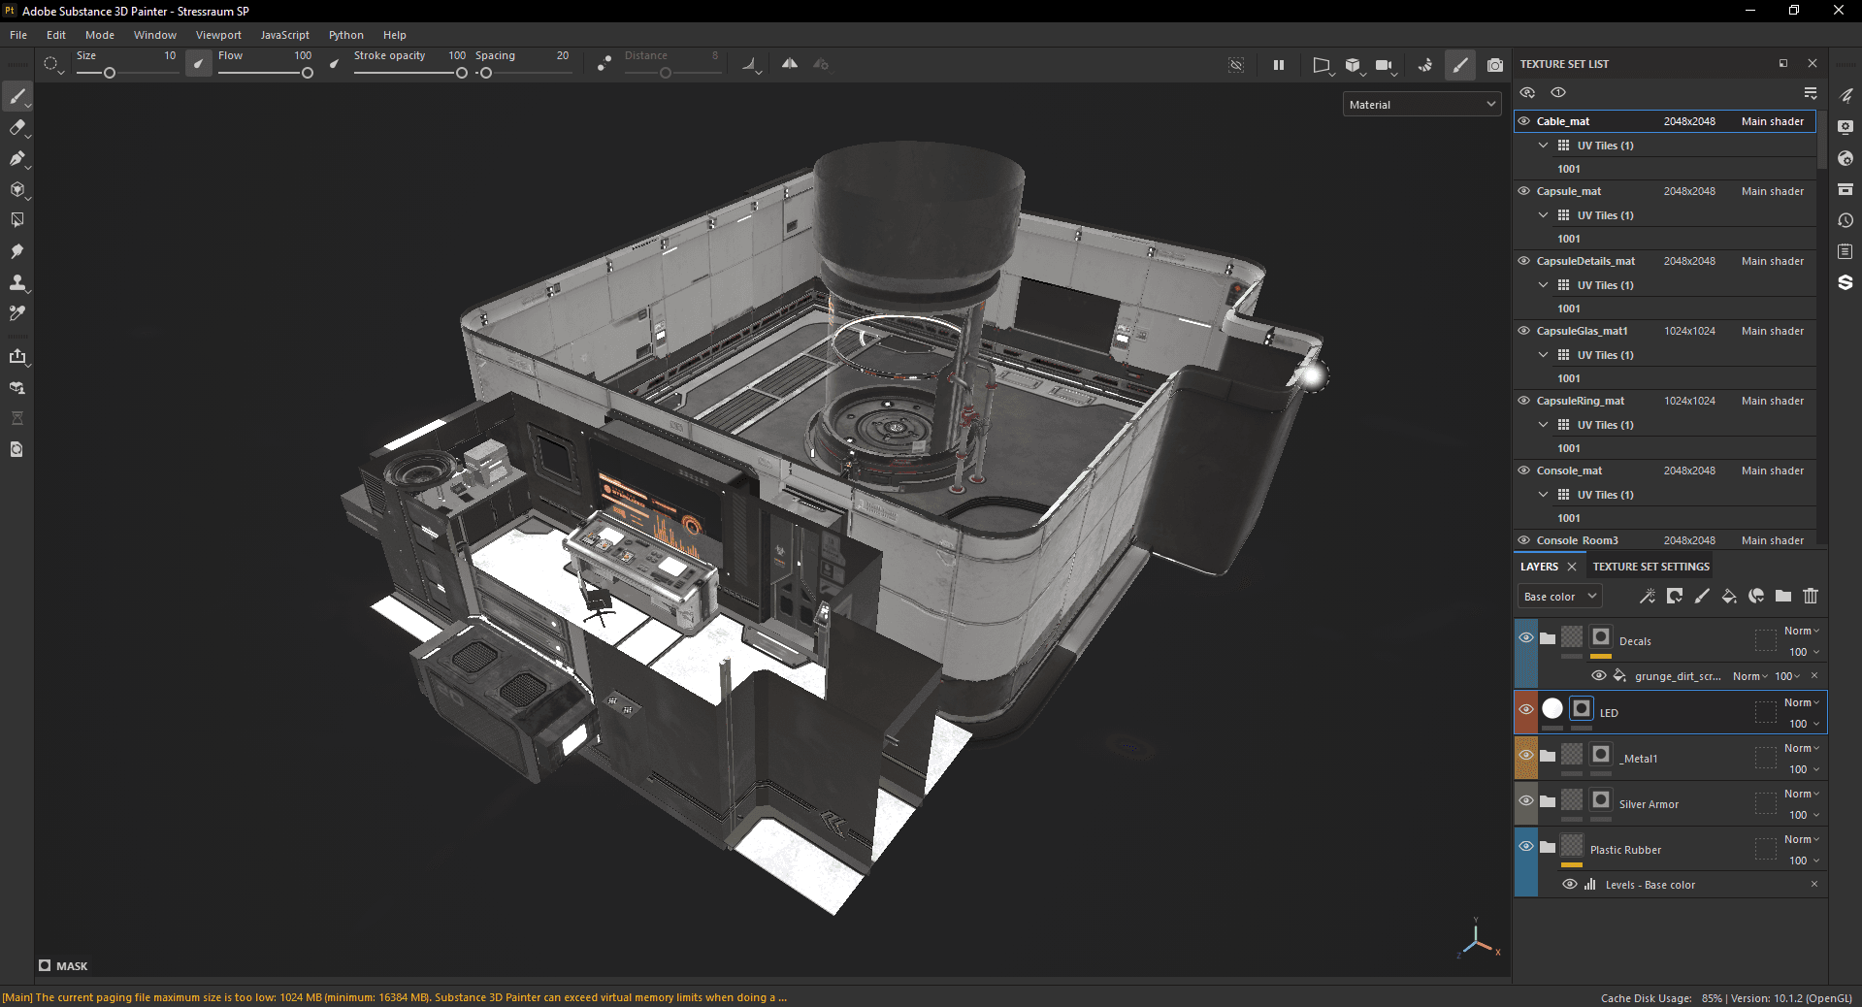The width and height of the screenshot is (1862, 1007).
Task: Pause rendering with the pause icon
Action: [1279, 65]
